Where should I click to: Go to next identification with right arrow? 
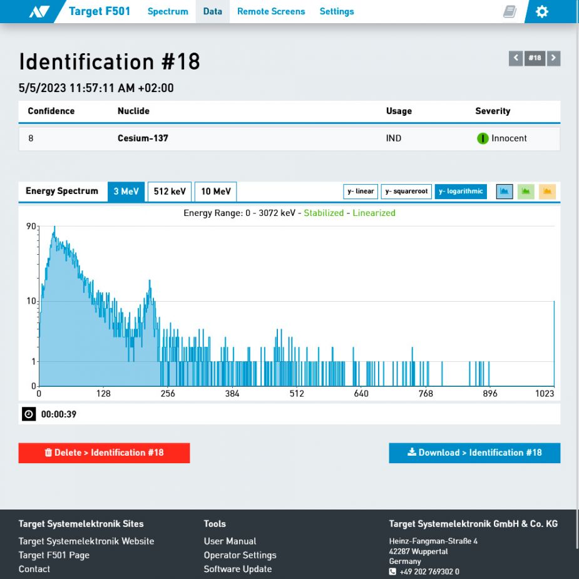tap(553, 58)
